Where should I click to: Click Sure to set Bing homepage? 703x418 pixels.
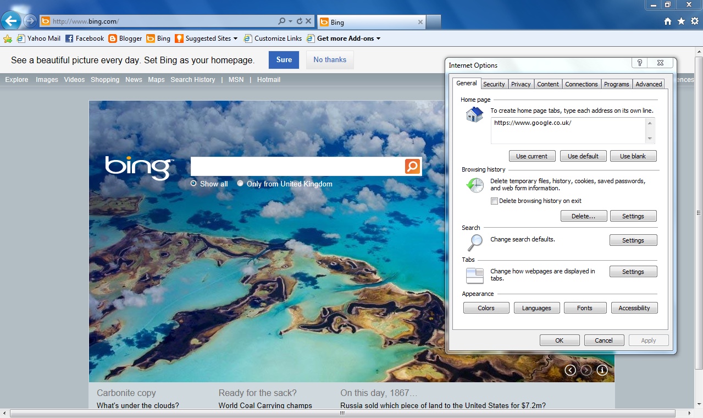tap(284, 60)
